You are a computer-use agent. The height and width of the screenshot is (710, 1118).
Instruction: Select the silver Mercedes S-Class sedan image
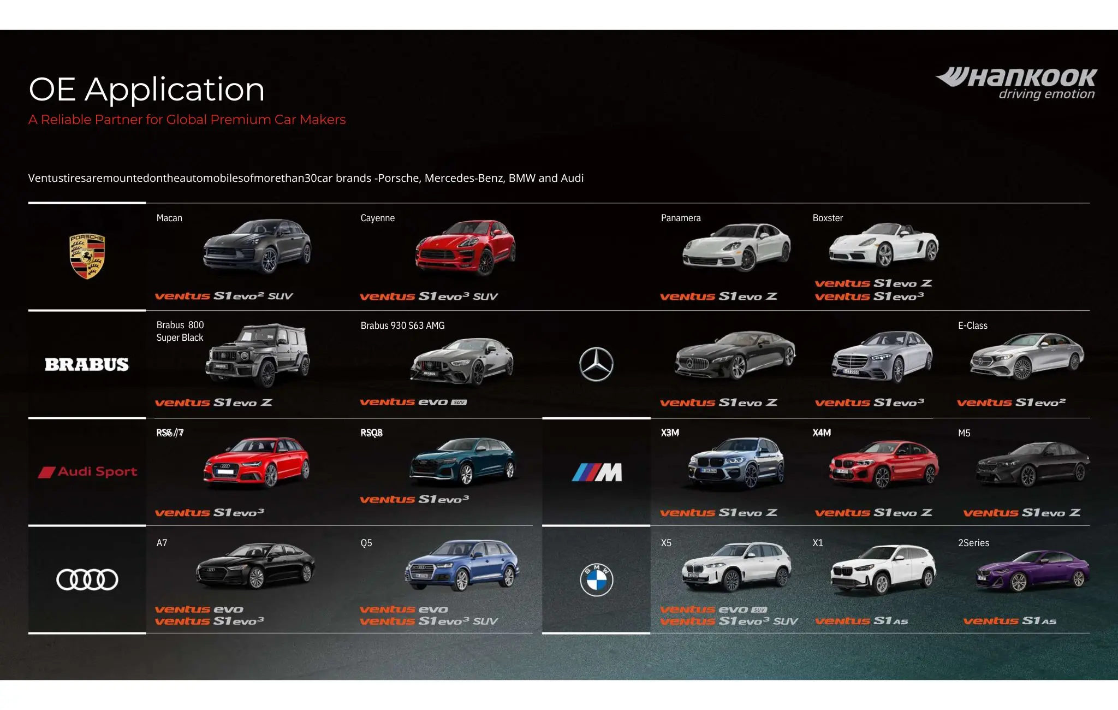click(882, 357)
